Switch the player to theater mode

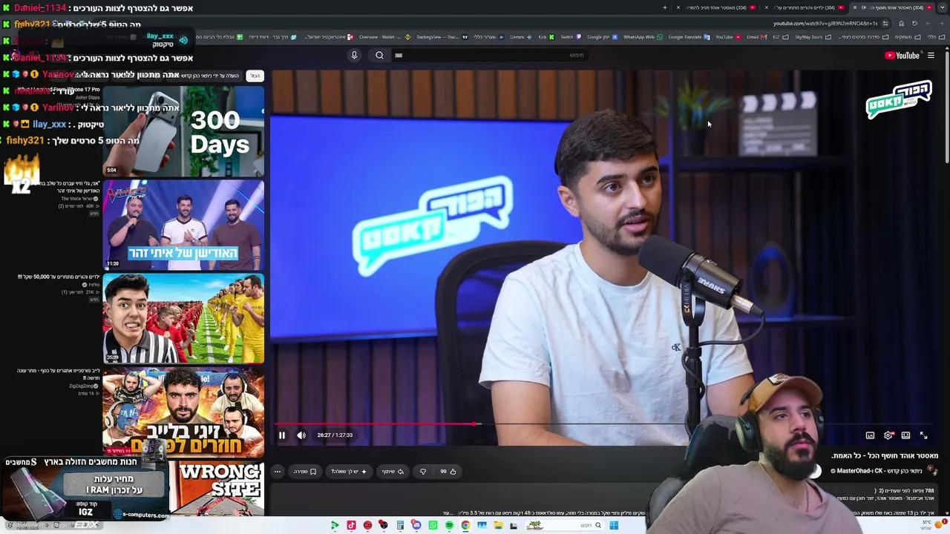click(x=905, y=435)
